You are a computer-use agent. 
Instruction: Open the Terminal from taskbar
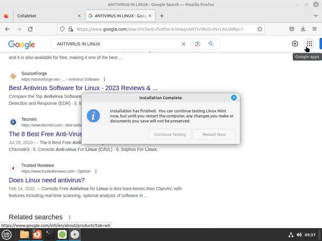[49, 234]
